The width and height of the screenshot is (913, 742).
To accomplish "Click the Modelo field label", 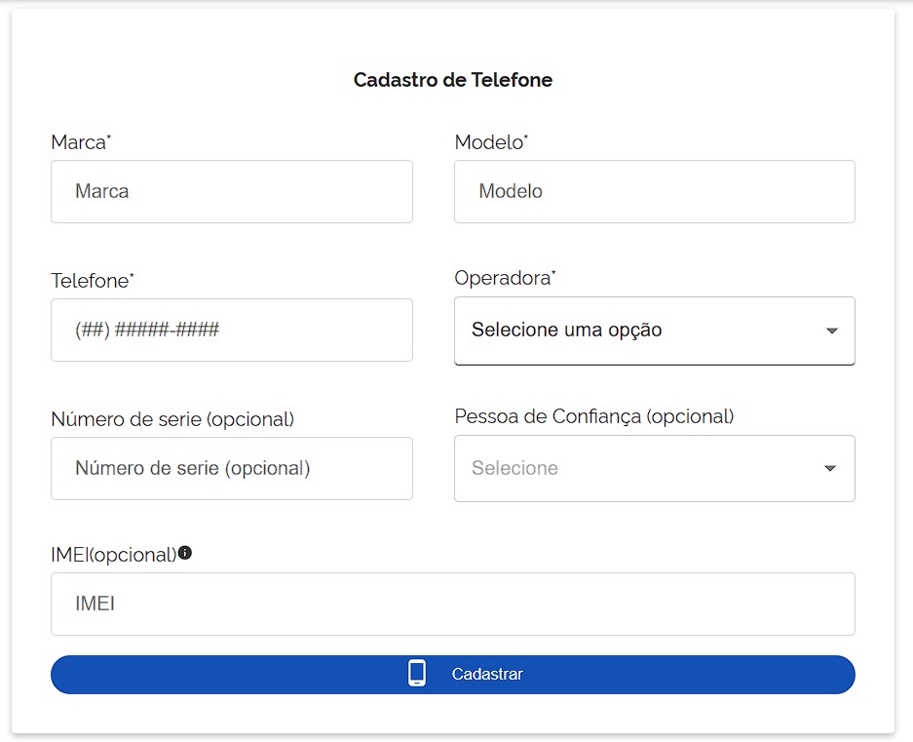I will point(490,142).
